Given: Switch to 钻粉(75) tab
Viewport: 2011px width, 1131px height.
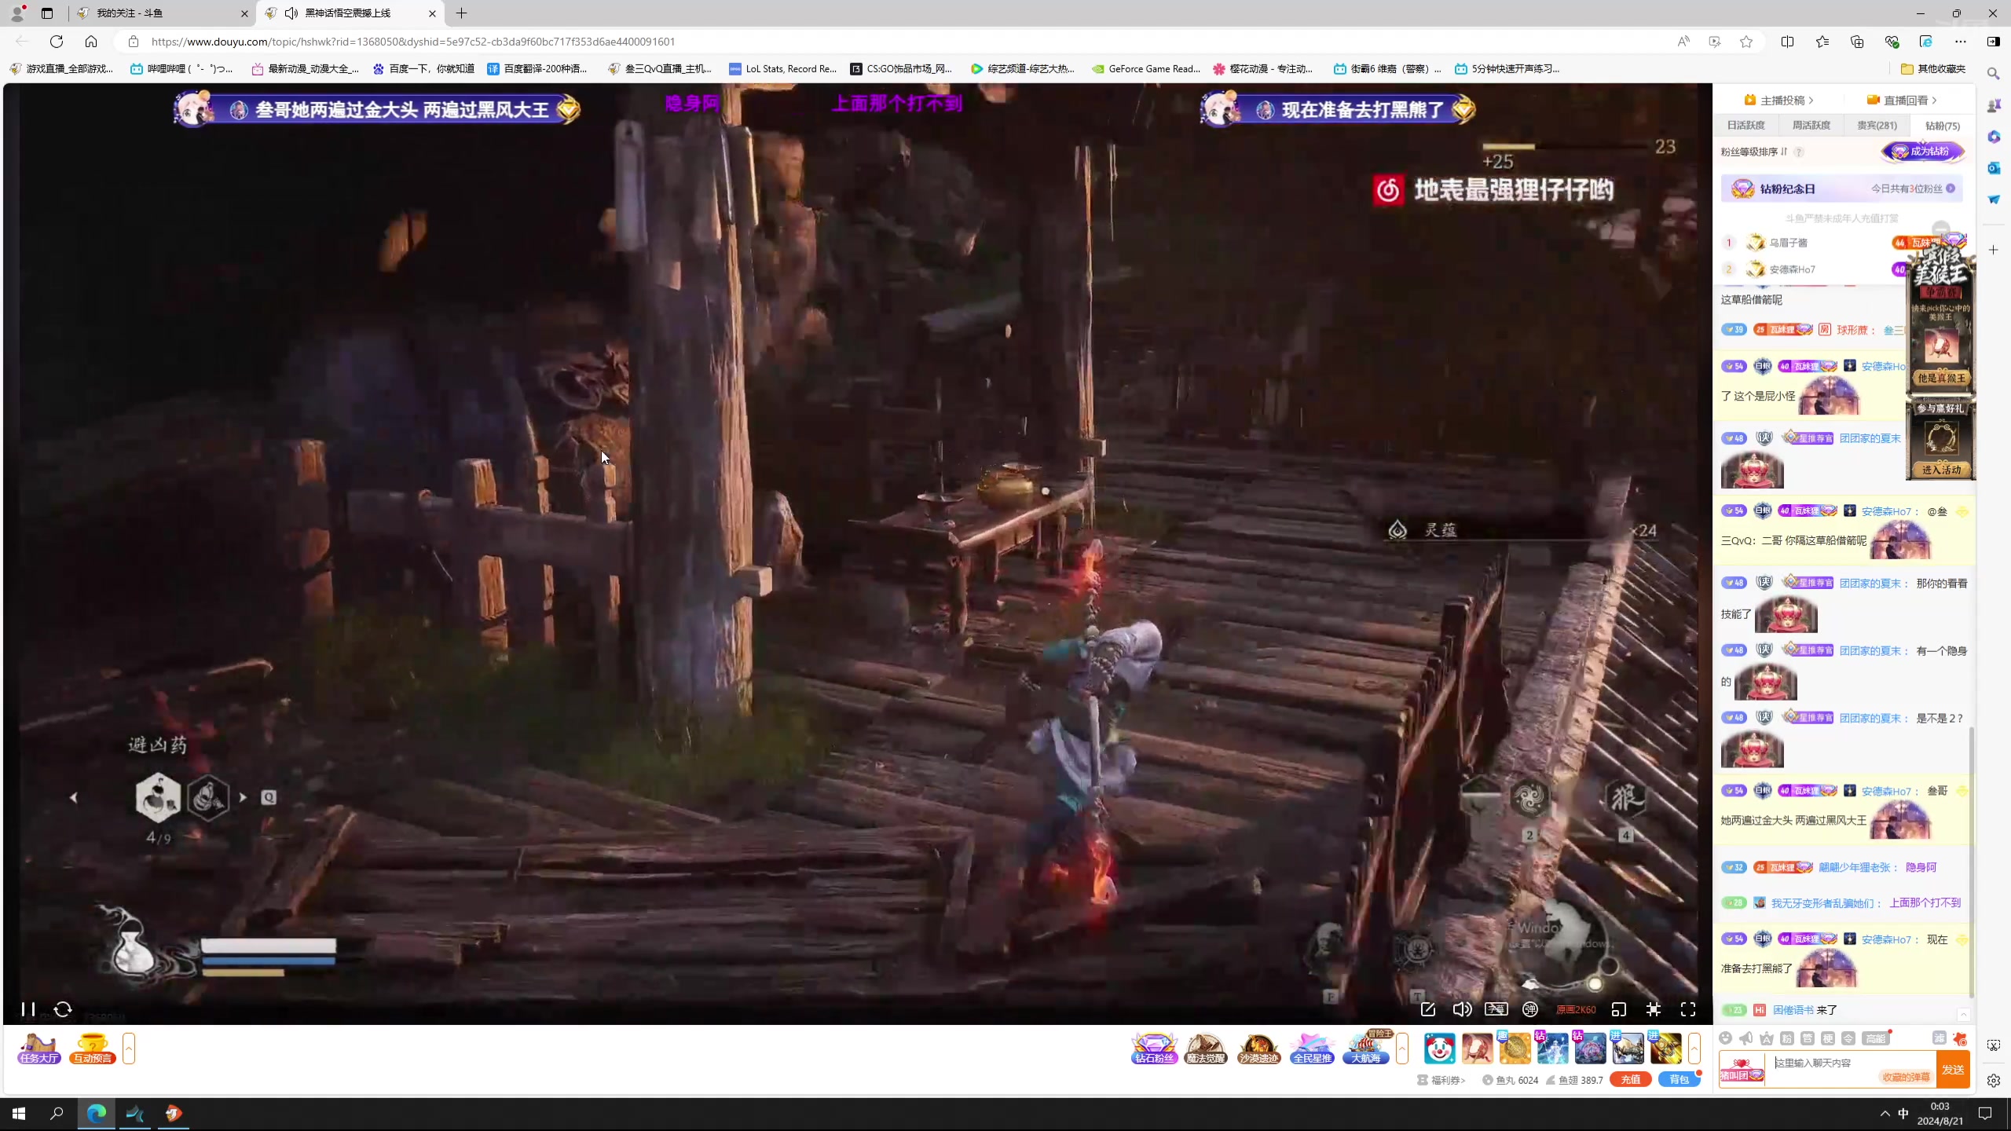Looking at the screenshot, I should (1943, 126).
